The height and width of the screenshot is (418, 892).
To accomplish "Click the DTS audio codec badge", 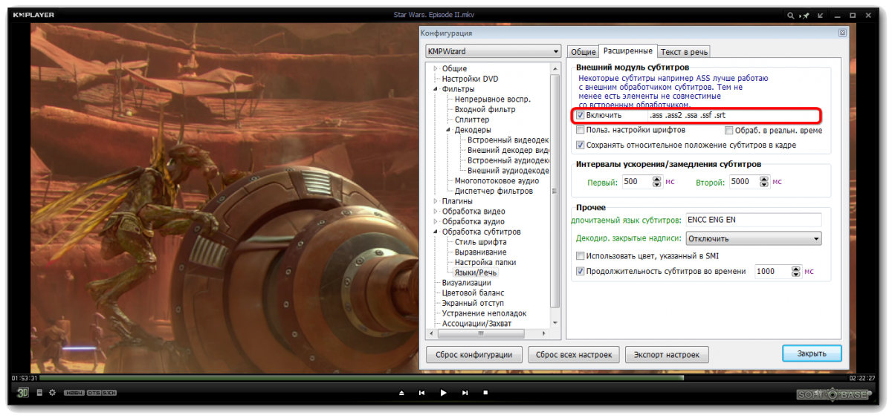I will 94,393.
